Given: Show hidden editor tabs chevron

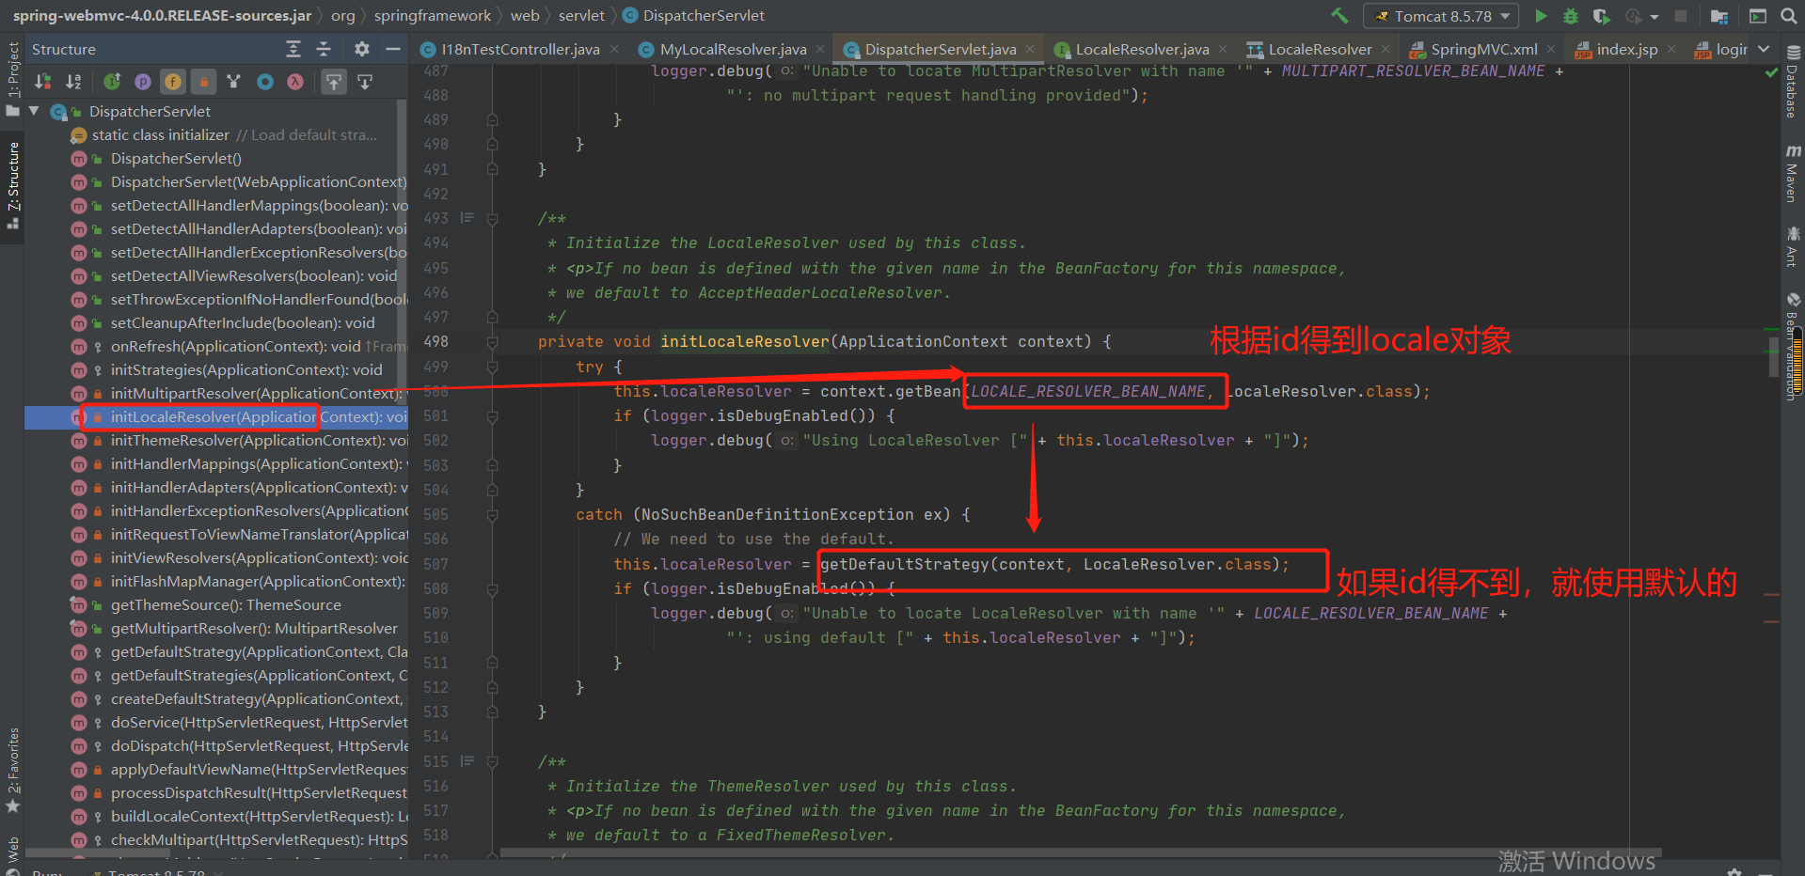Looking at the screenshot, I should click(x=1764, y=49).
